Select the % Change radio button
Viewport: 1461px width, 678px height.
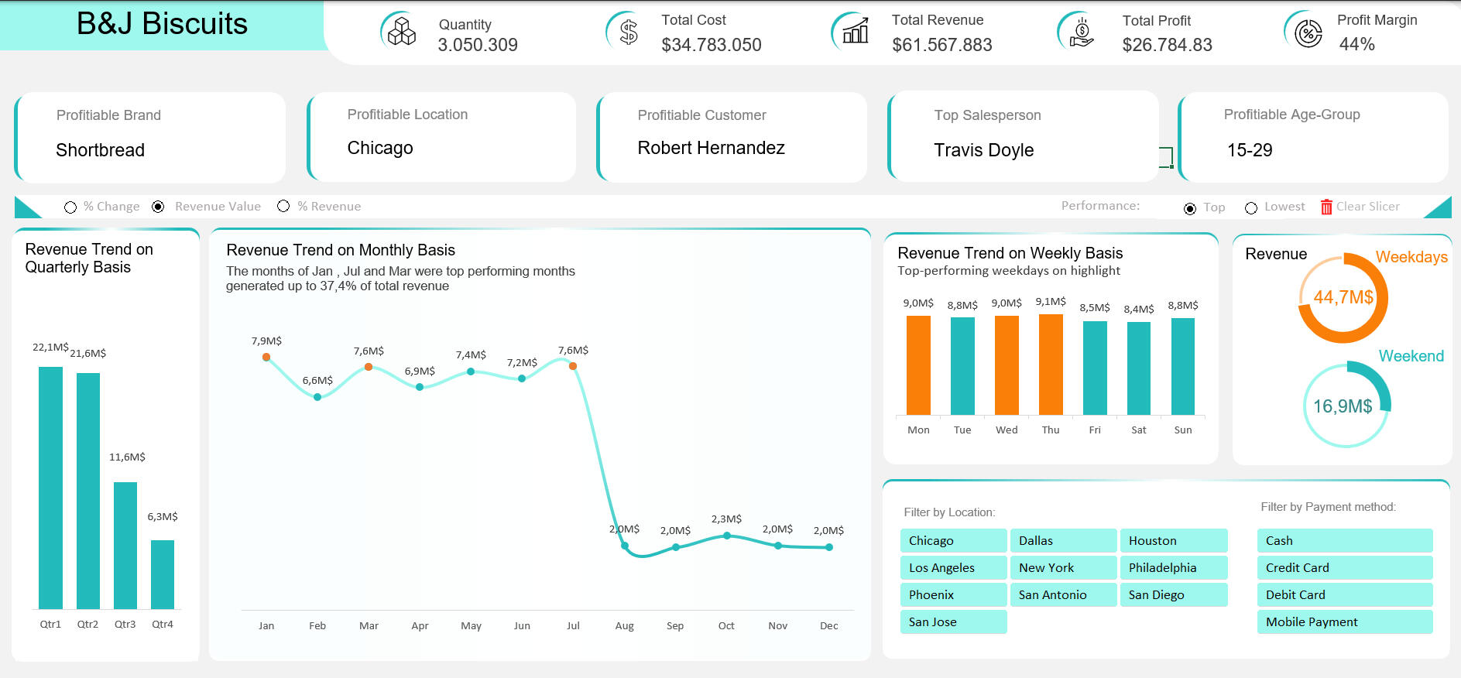(x=70, y=207)
